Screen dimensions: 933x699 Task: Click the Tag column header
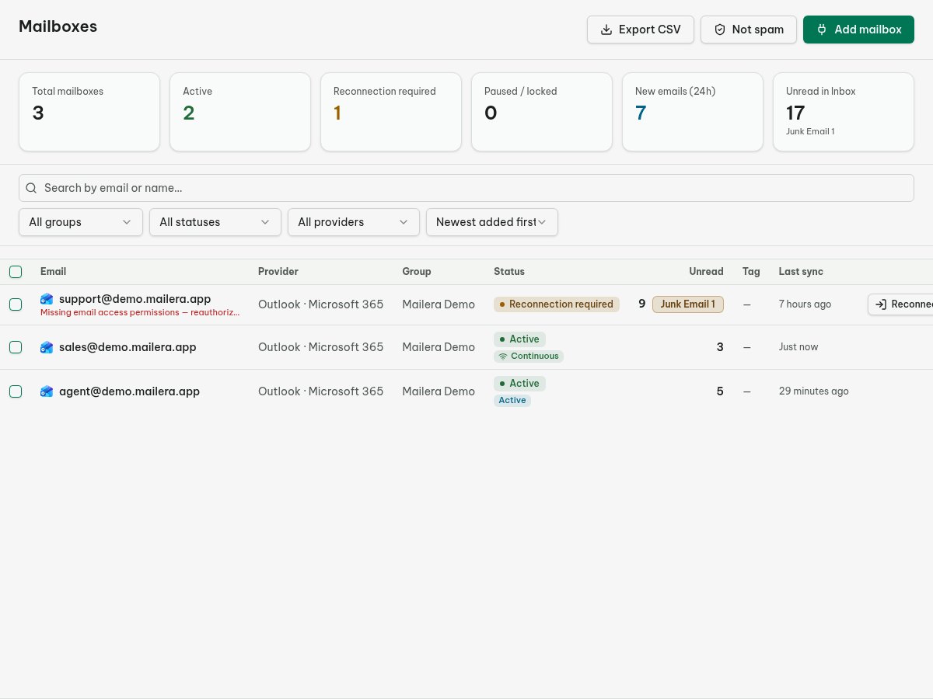[x=751, y=272]
